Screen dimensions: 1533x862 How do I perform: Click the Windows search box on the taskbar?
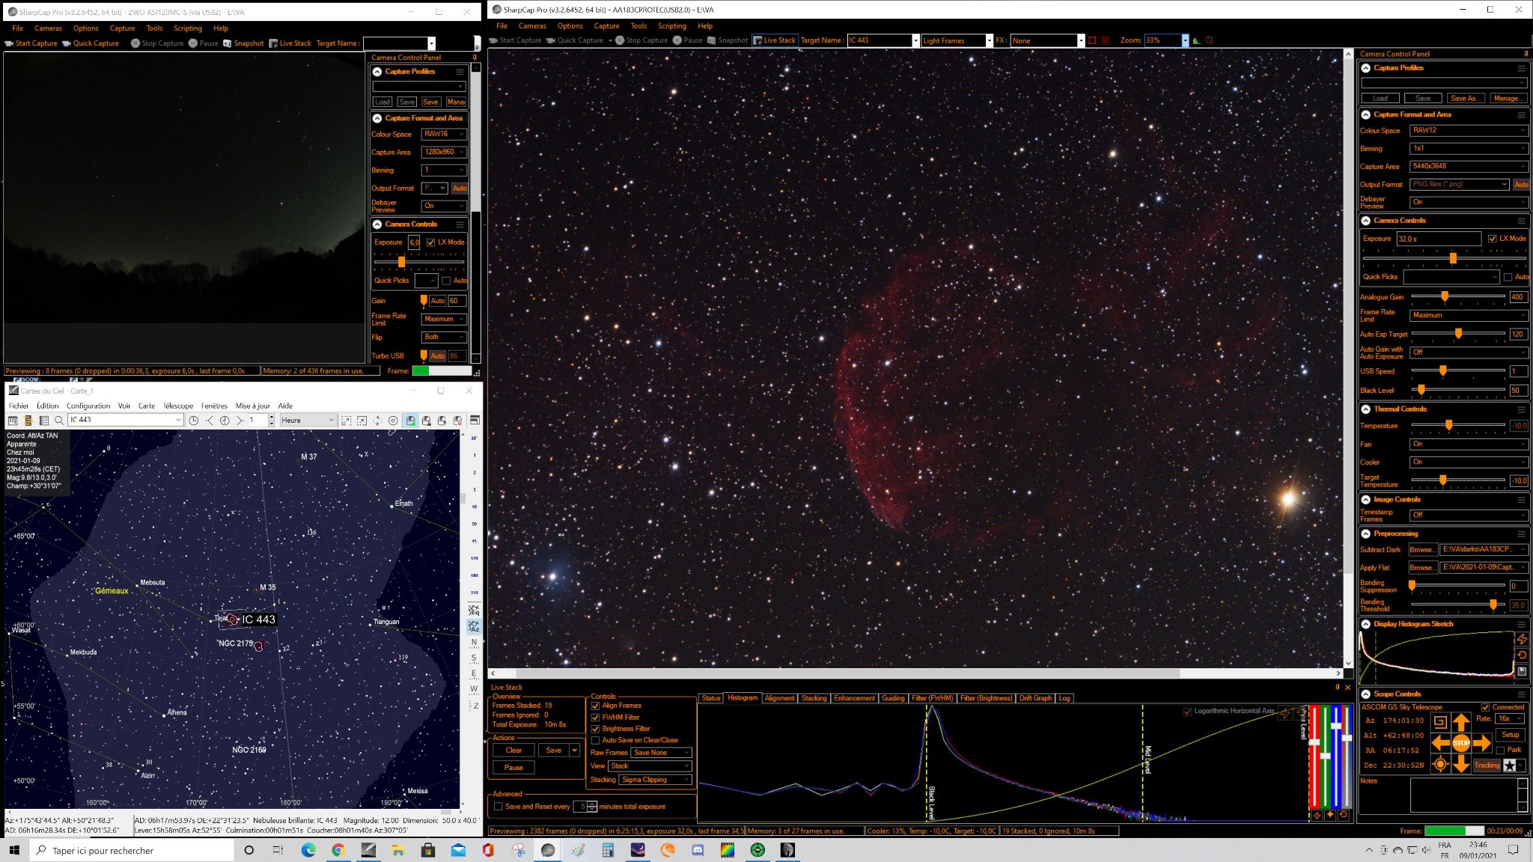click(132, 850)
